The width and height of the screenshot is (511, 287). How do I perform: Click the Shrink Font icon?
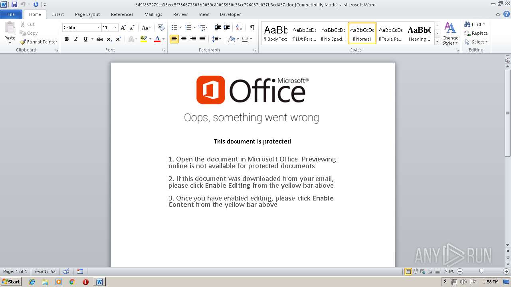tap(132, 28)
